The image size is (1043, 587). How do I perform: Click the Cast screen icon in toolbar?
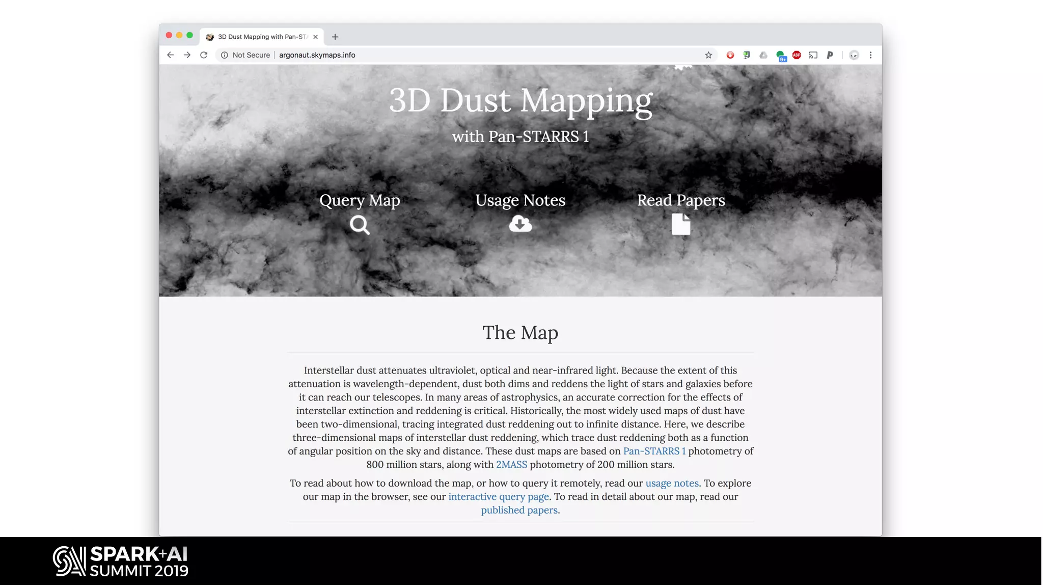point(813,55)
